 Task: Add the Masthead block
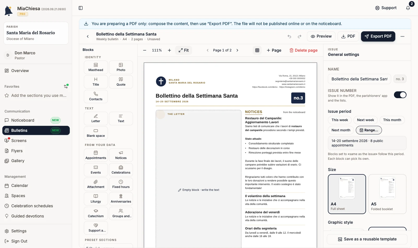click(x=96, y=67)
